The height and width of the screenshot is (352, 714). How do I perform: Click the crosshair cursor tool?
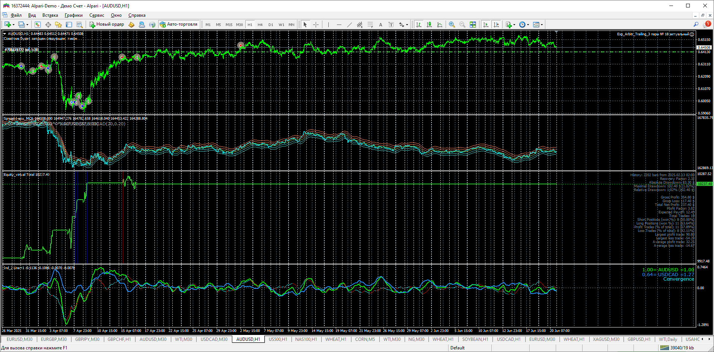pyautogui.click(x=316, y=25)
